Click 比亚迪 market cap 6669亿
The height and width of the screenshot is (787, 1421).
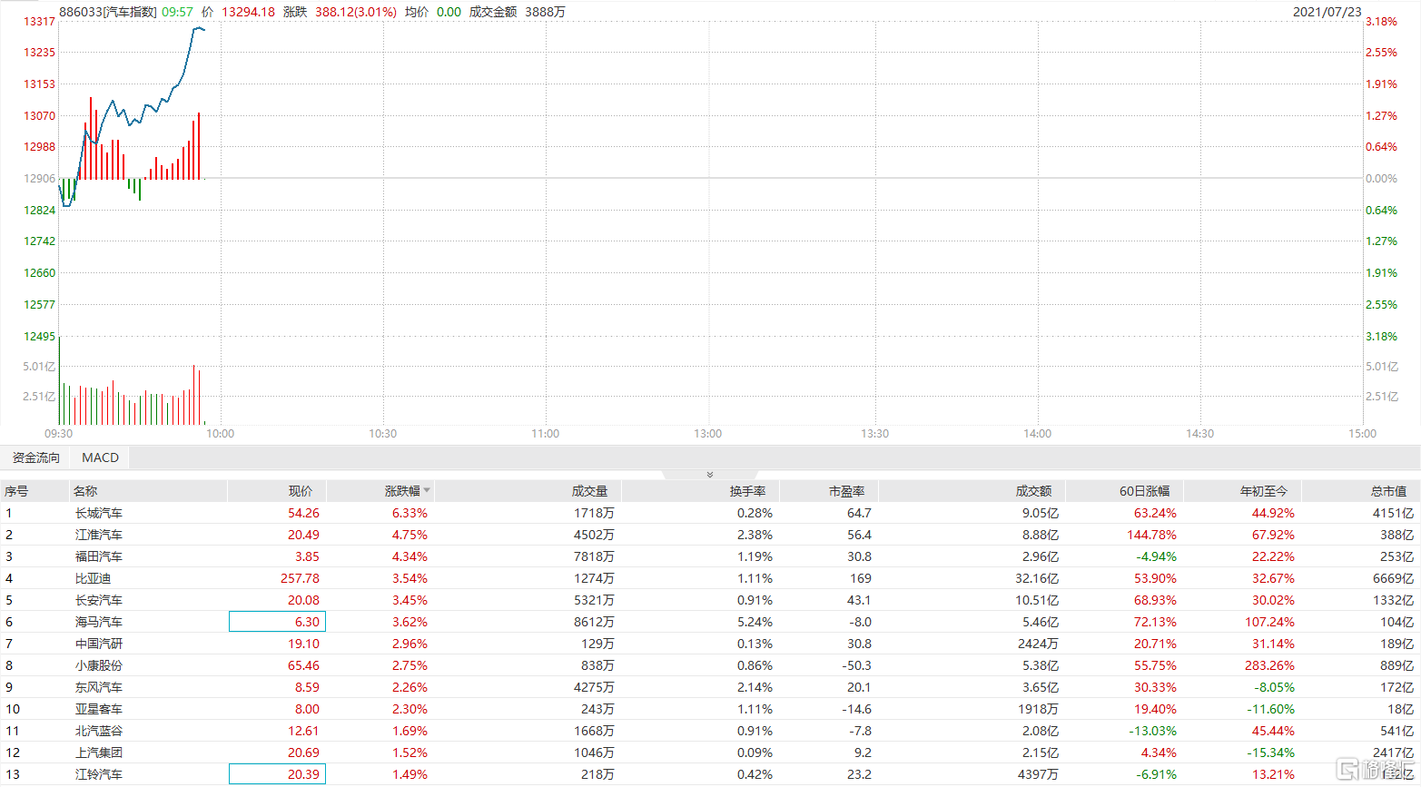click(1394, 578)
